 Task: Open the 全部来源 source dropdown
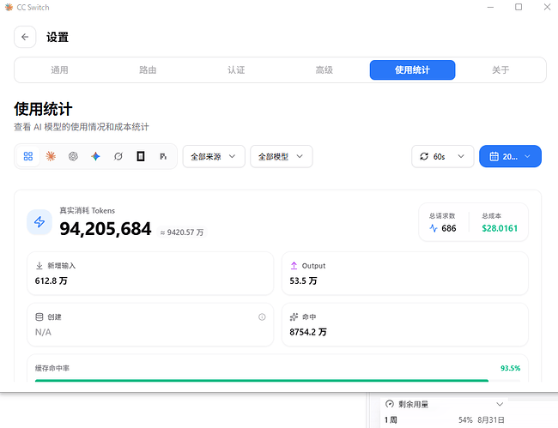pyautogui.click(x=214, y=156)
